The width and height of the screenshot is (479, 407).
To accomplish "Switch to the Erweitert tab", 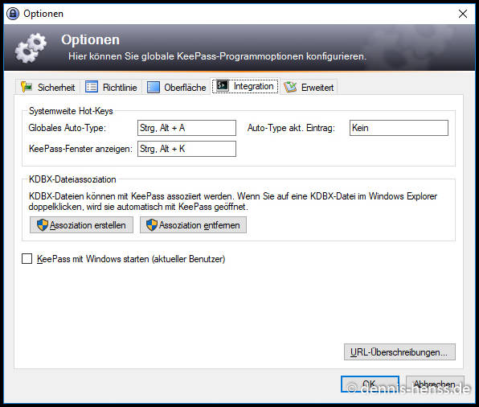I will (309, 88).
